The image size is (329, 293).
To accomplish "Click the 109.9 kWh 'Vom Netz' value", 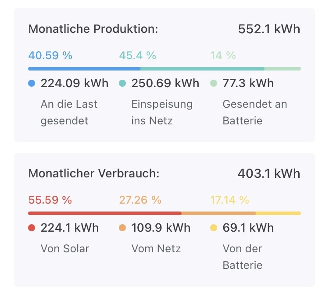I will [x=161, y=228].
